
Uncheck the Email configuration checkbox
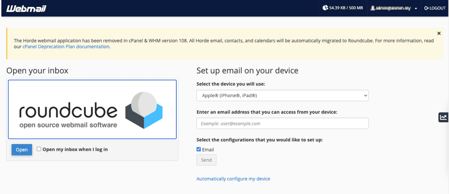(199, 149)
